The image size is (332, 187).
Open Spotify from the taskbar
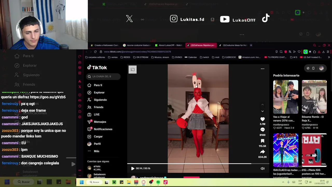[x=158, y=182]
